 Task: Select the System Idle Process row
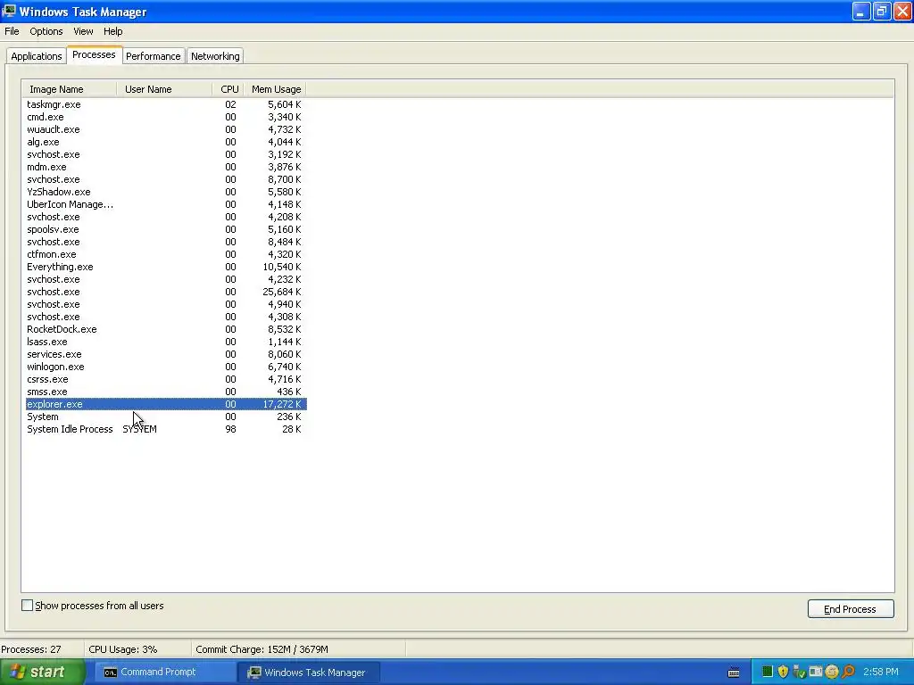164,429
